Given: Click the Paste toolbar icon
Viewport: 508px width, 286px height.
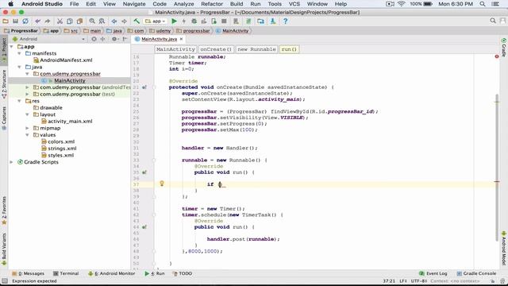Looking at the screenshot, I should [79, 21].
